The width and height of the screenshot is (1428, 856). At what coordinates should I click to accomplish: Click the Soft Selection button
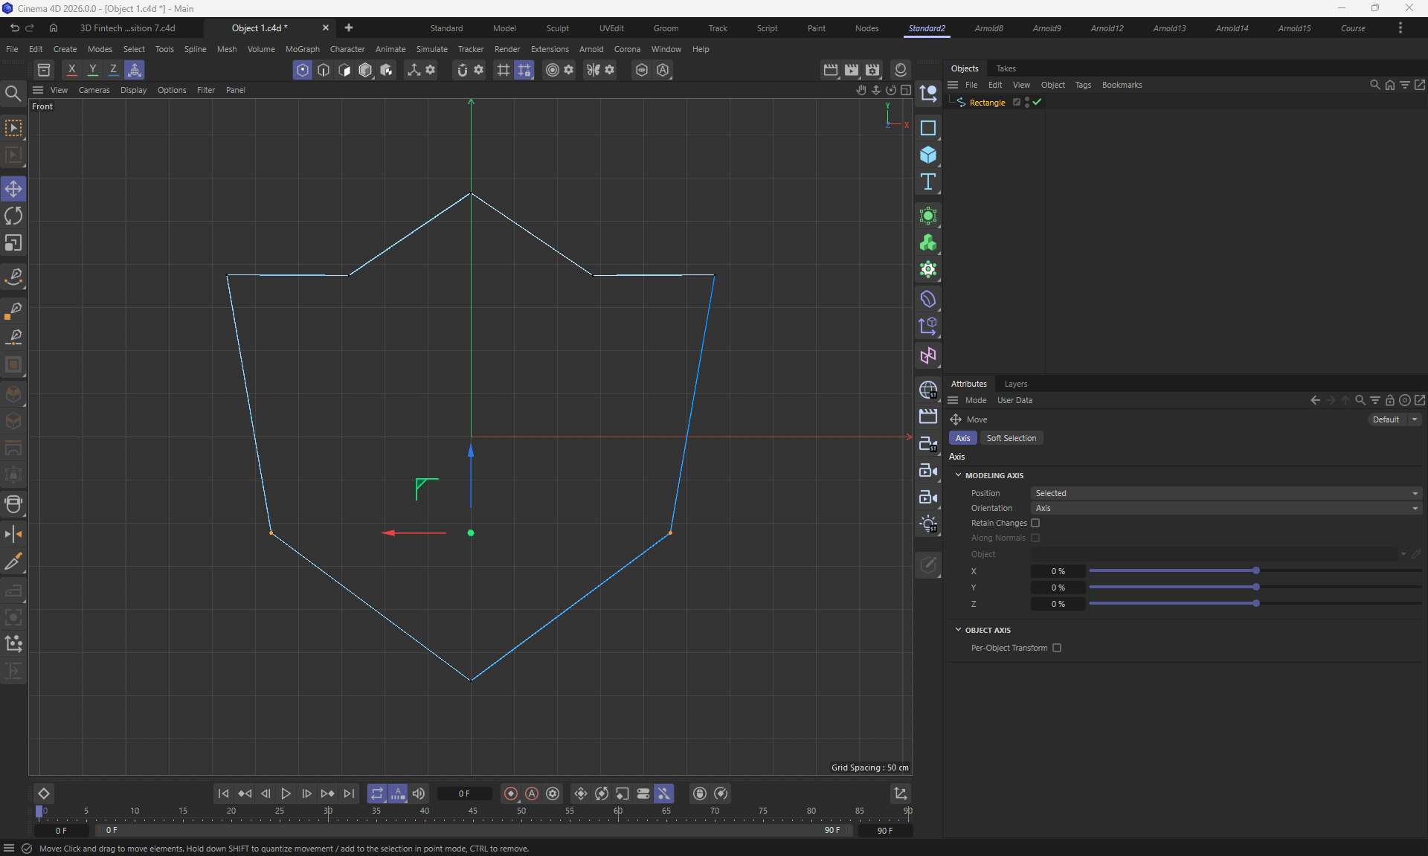(x=1011, y=438)
